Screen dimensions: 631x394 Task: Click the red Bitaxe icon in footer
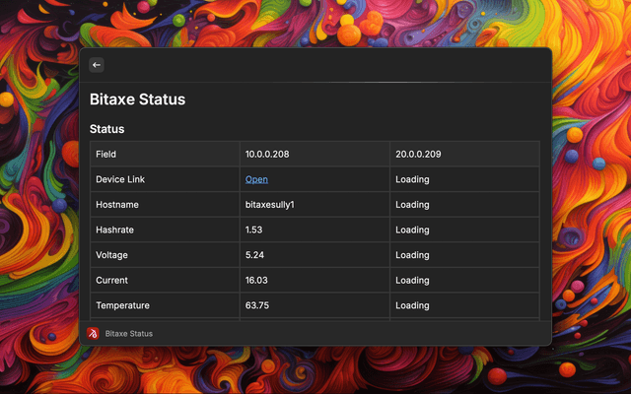93,333
